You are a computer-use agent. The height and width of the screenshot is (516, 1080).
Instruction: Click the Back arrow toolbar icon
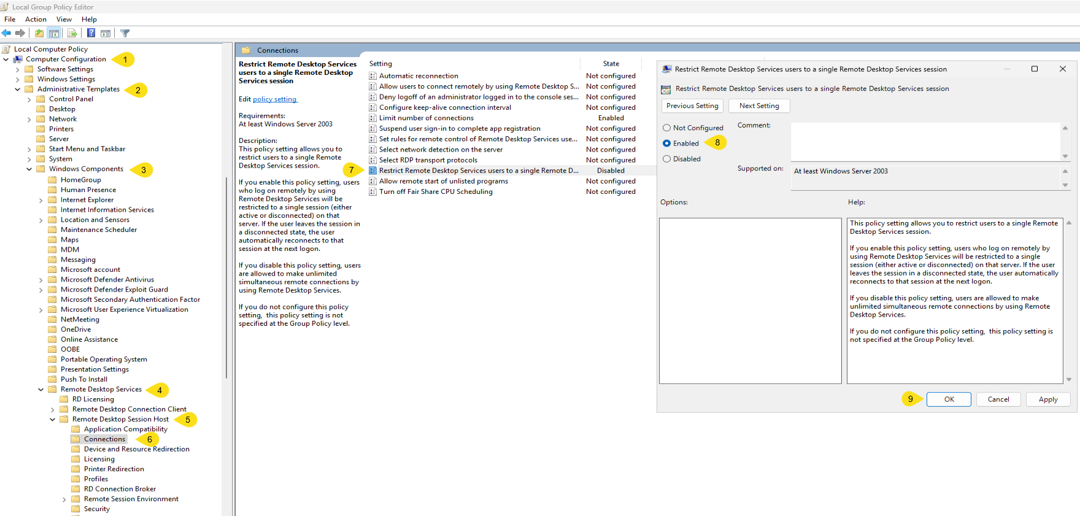[x=6, y=33]
